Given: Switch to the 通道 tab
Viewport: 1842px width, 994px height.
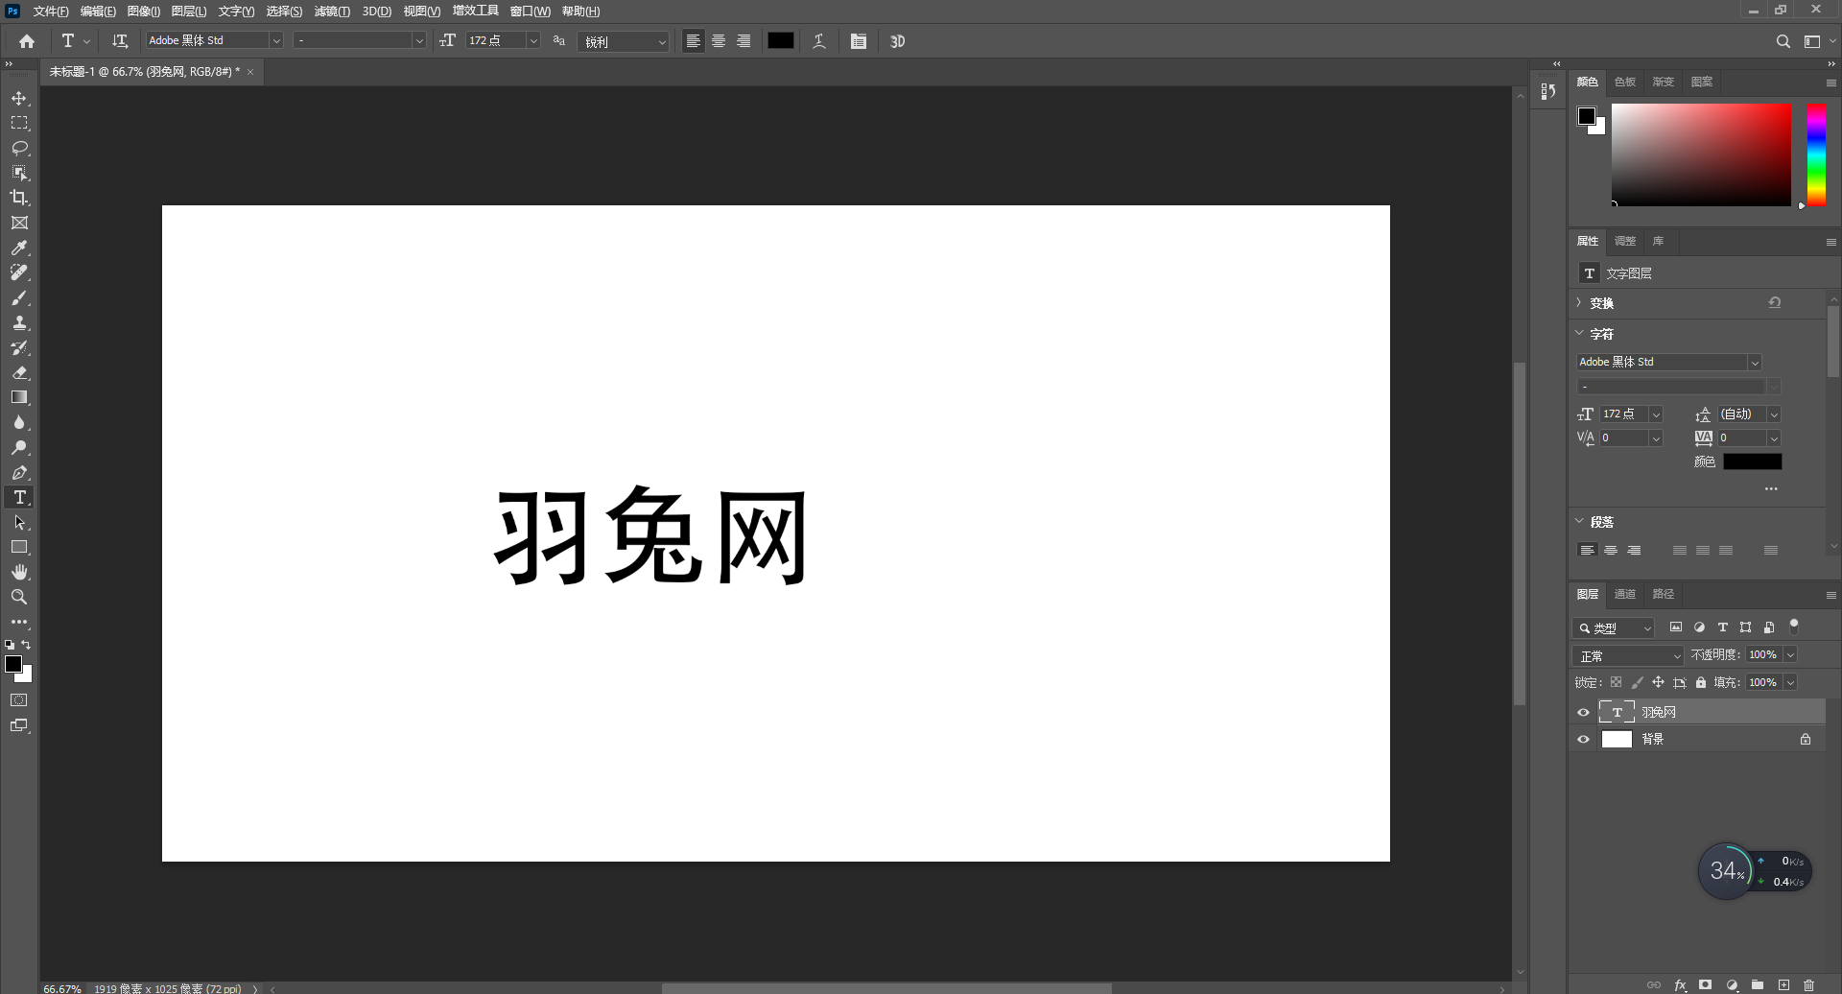Looking at the screenshot, I should click(1624, 594).
